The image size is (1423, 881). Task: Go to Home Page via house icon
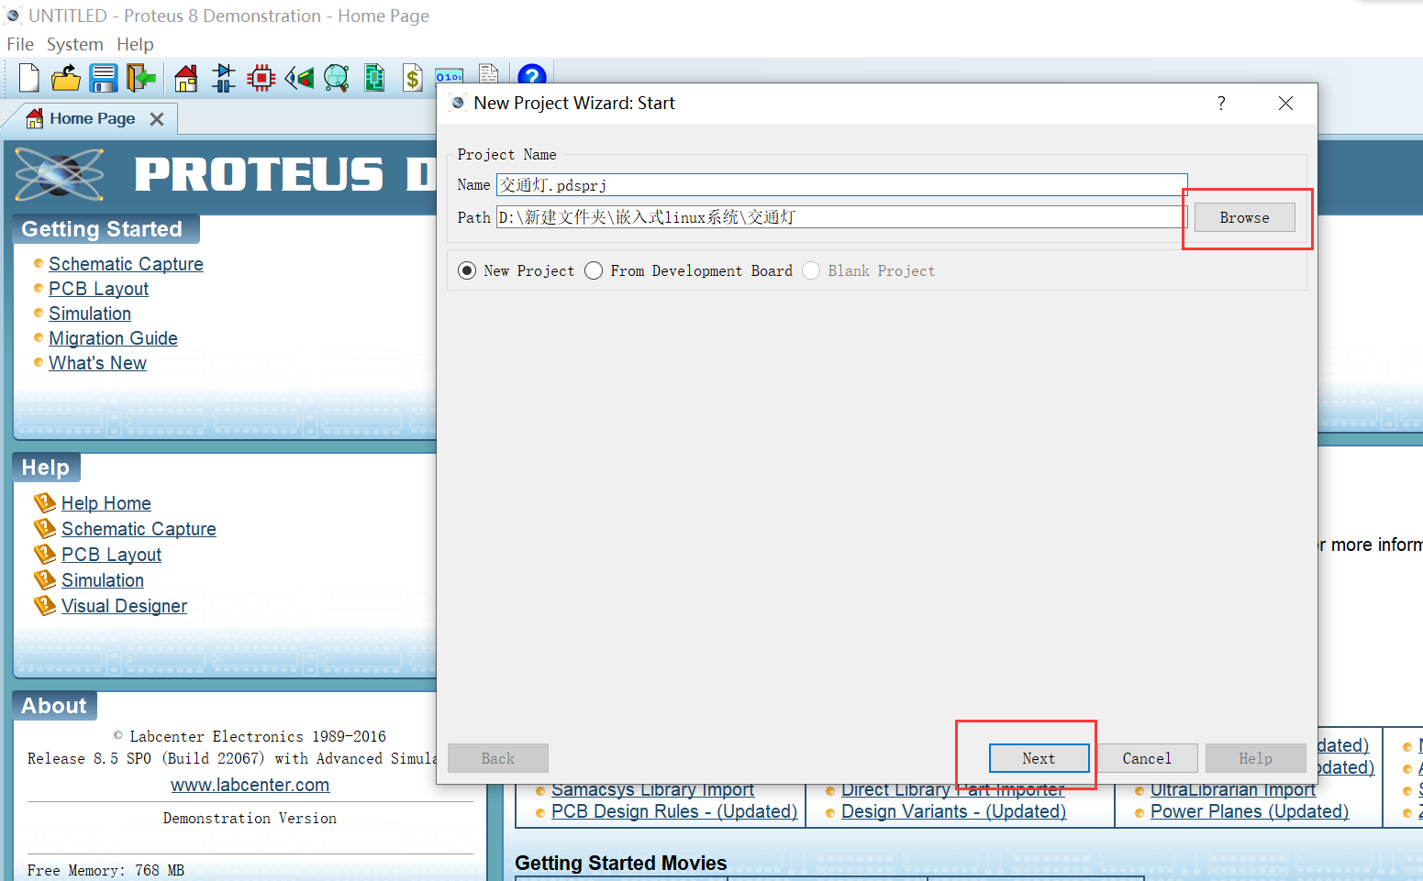coord(186,78)
